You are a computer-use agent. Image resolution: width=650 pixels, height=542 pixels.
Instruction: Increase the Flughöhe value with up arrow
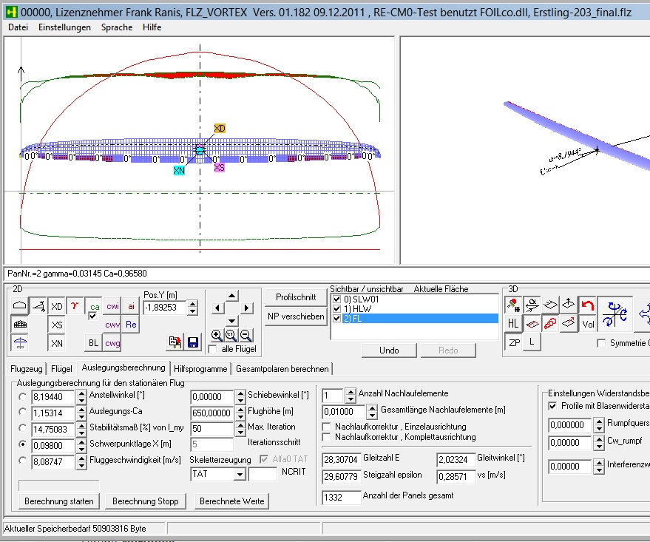[x=240, y=409]
